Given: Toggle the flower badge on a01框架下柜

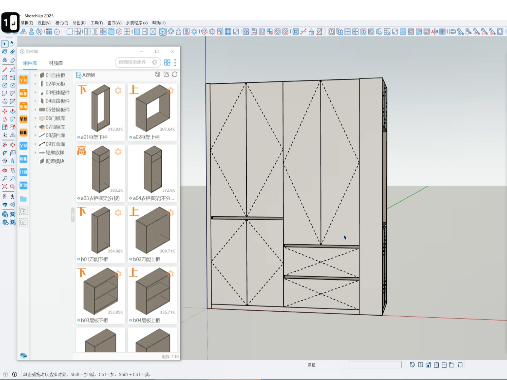Looking at the screenshot, I should tap(118, 91).
